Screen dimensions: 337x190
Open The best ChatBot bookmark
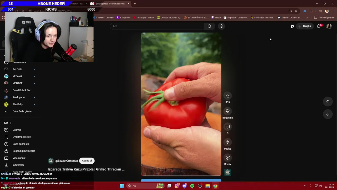pos(290,18)
